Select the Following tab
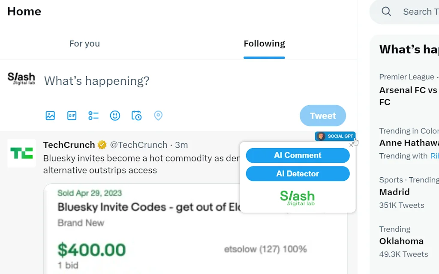Viewport: 439px width, 274px height. click(x=264, y=43)
